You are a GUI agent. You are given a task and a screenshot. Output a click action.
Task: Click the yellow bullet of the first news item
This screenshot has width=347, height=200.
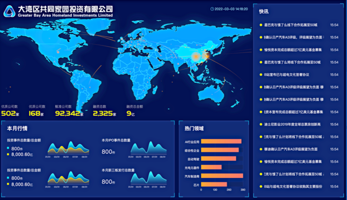[x=260, y=25]
